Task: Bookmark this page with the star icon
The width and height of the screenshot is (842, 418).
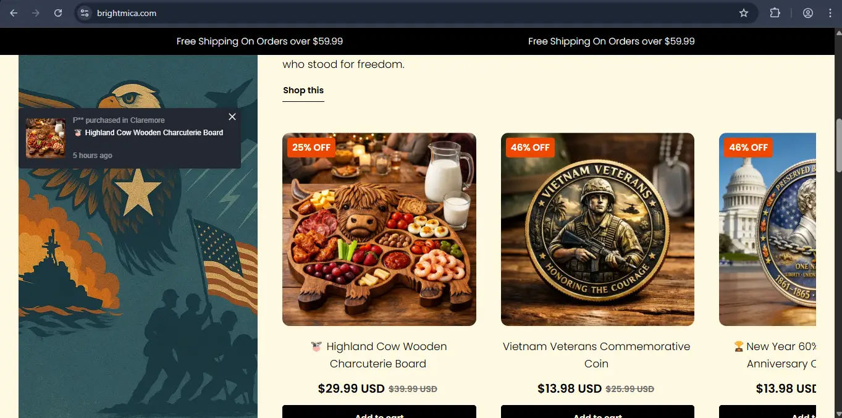Action: [744, 13]
